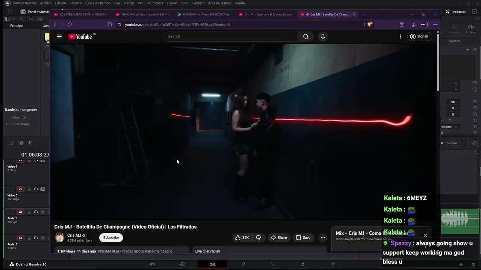This screenshot has width=481, height=270.
Task: Toggle auto track selector on Audio 1
Action: pos(36,212)
